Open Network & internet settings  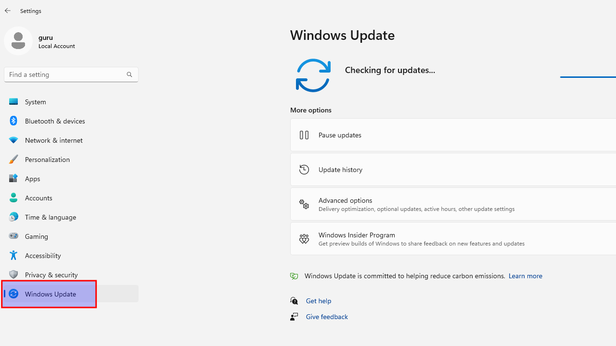coord(71,140)
